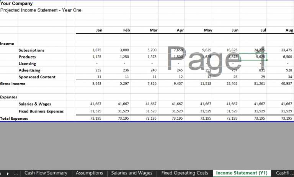Select the Expenses section label
Image resolution: width=294 pixels, height=177 pixels.
(8, 97)
